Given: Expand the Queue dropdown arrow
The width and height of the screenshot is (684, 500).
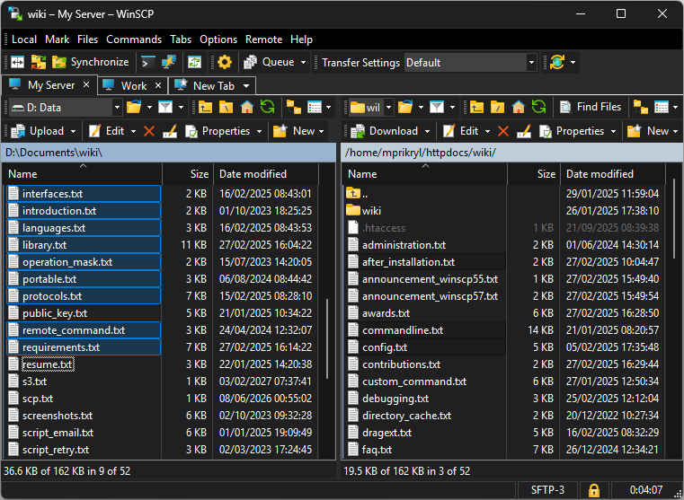Looking at the screenshot, I should [303, 63].
